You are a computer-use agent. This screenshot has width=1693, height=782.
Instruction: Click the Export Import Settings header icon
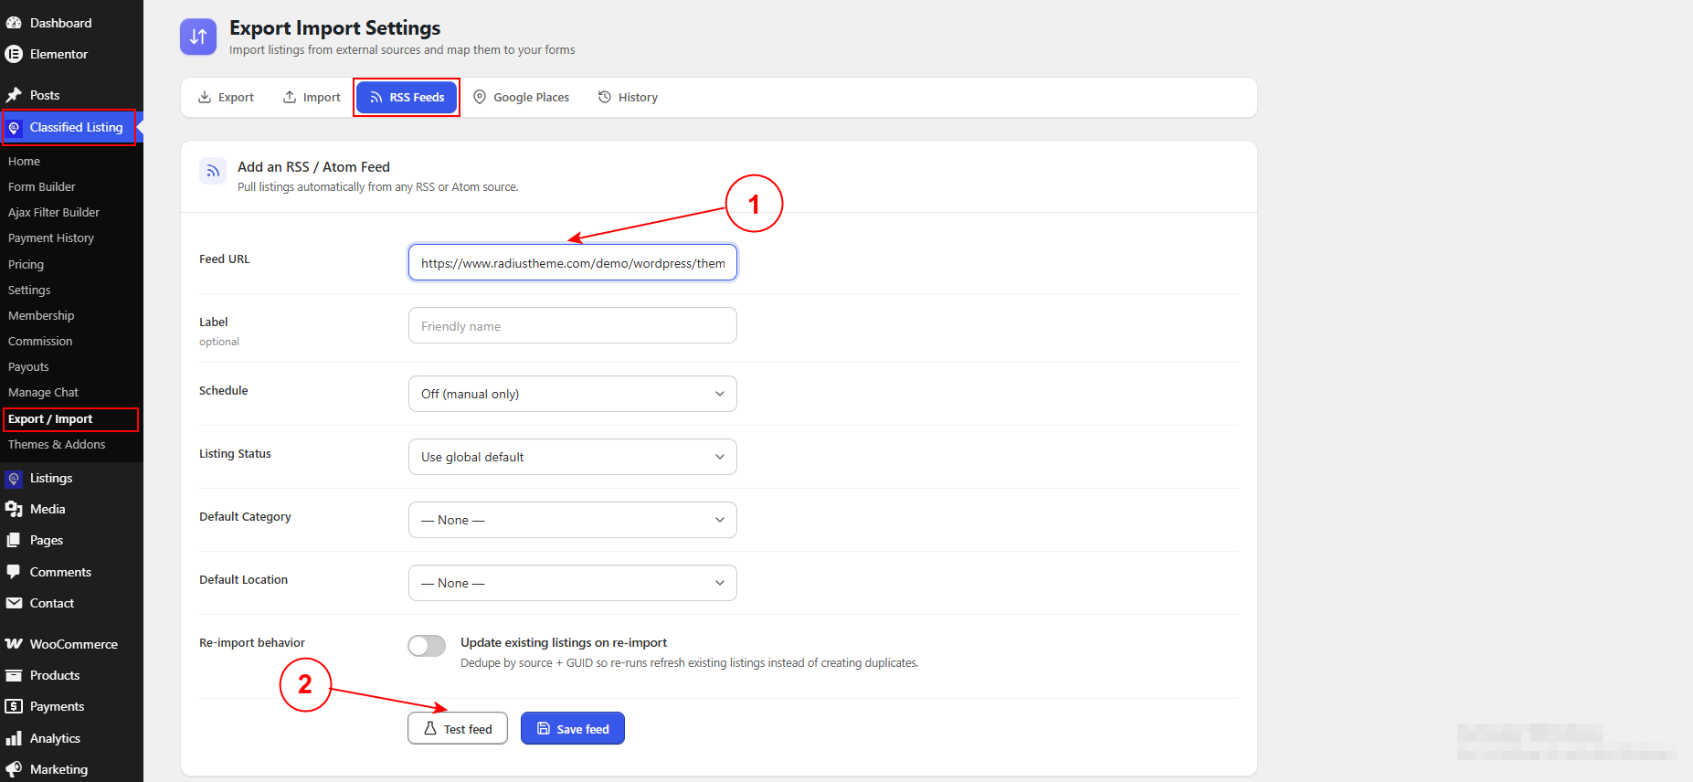coord(198,37)
